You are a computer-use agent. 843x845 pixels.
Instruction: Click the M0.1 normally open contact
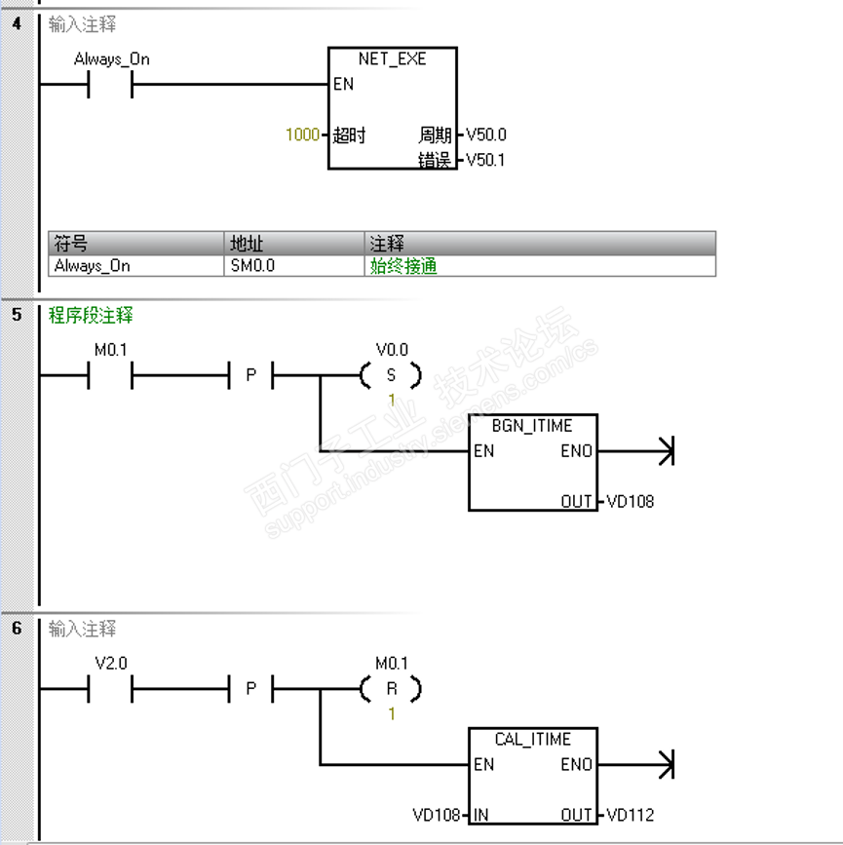[x=110, y=375]
